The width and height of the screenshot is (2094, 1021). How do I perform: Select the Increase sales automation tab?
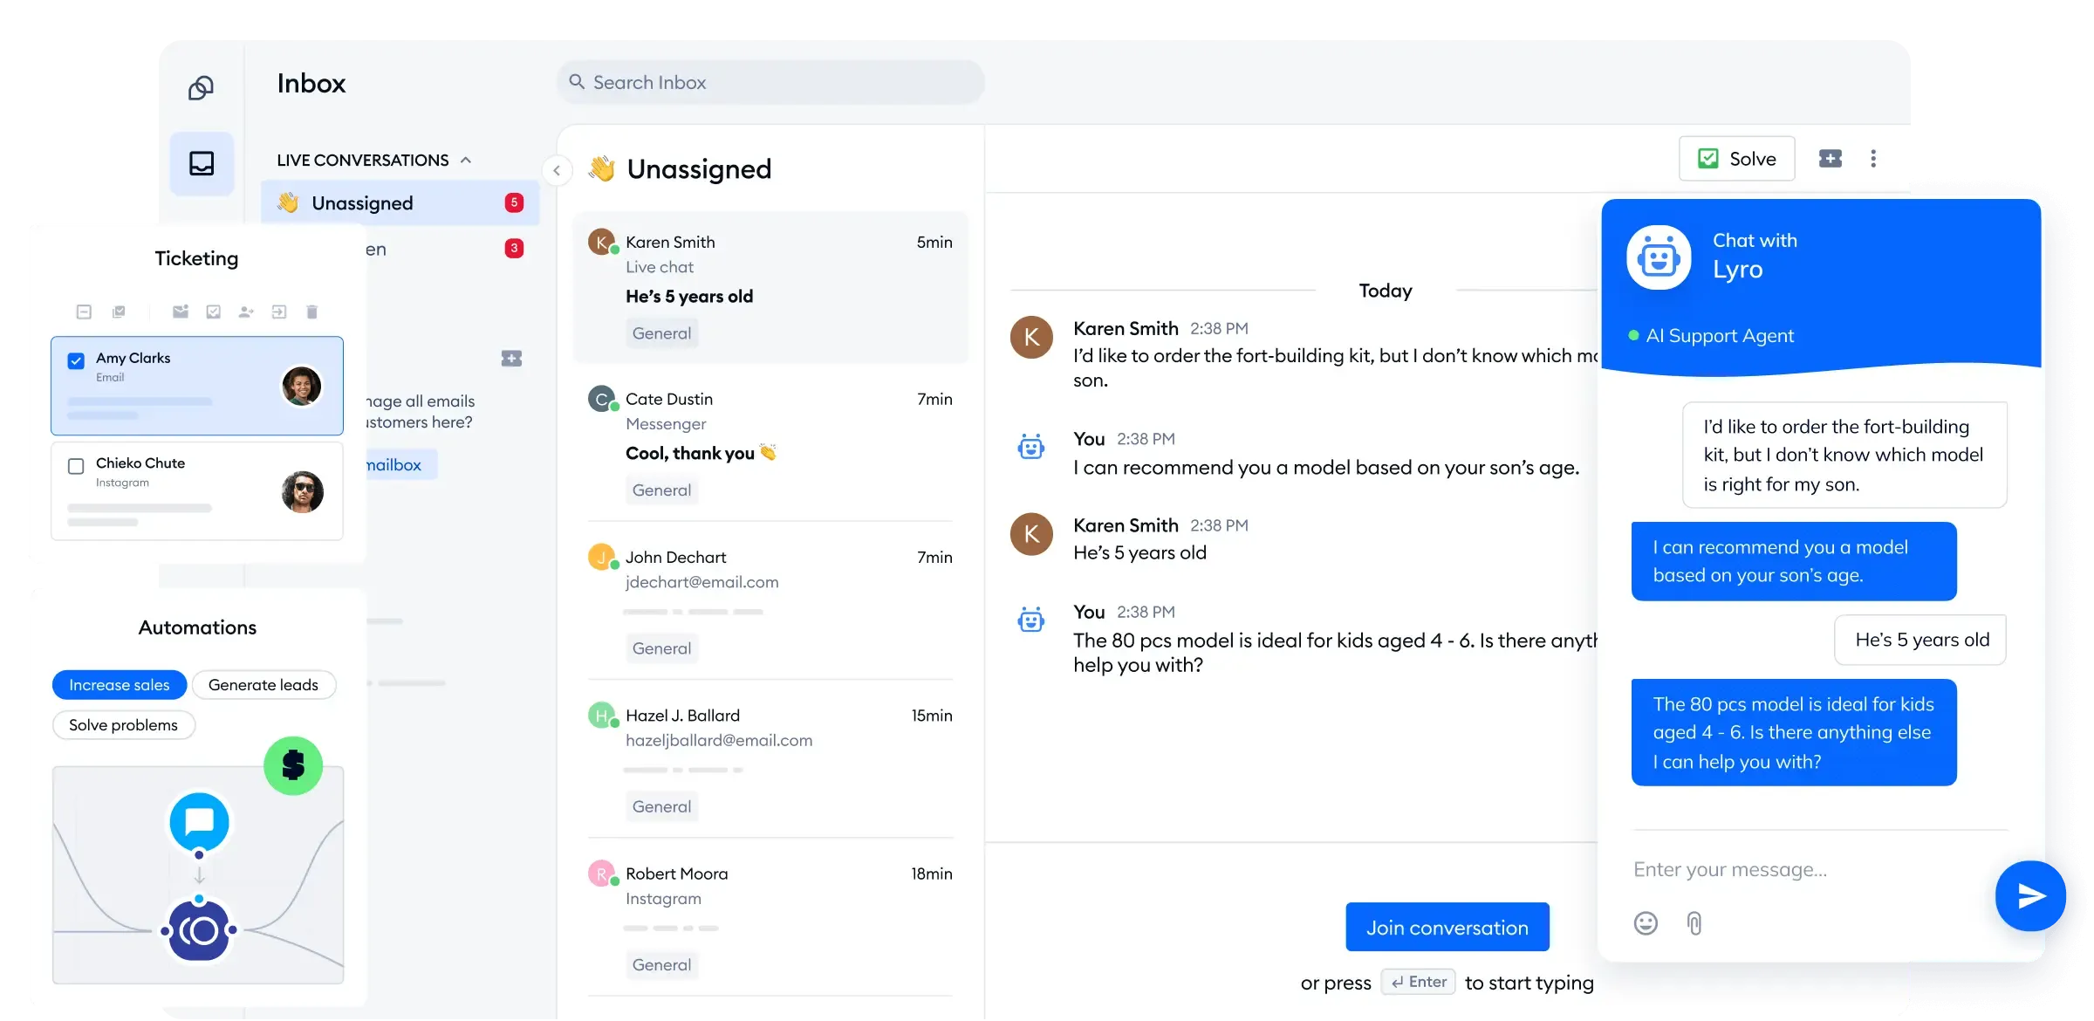coord(119,684)
